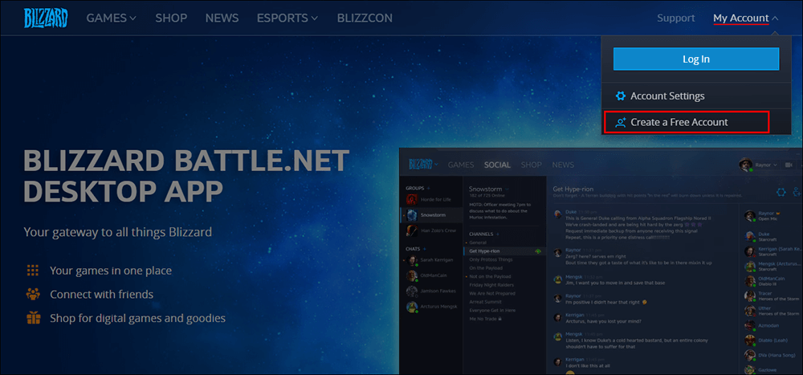Expand the GAMES dropdown in site header

click(111, 18)
